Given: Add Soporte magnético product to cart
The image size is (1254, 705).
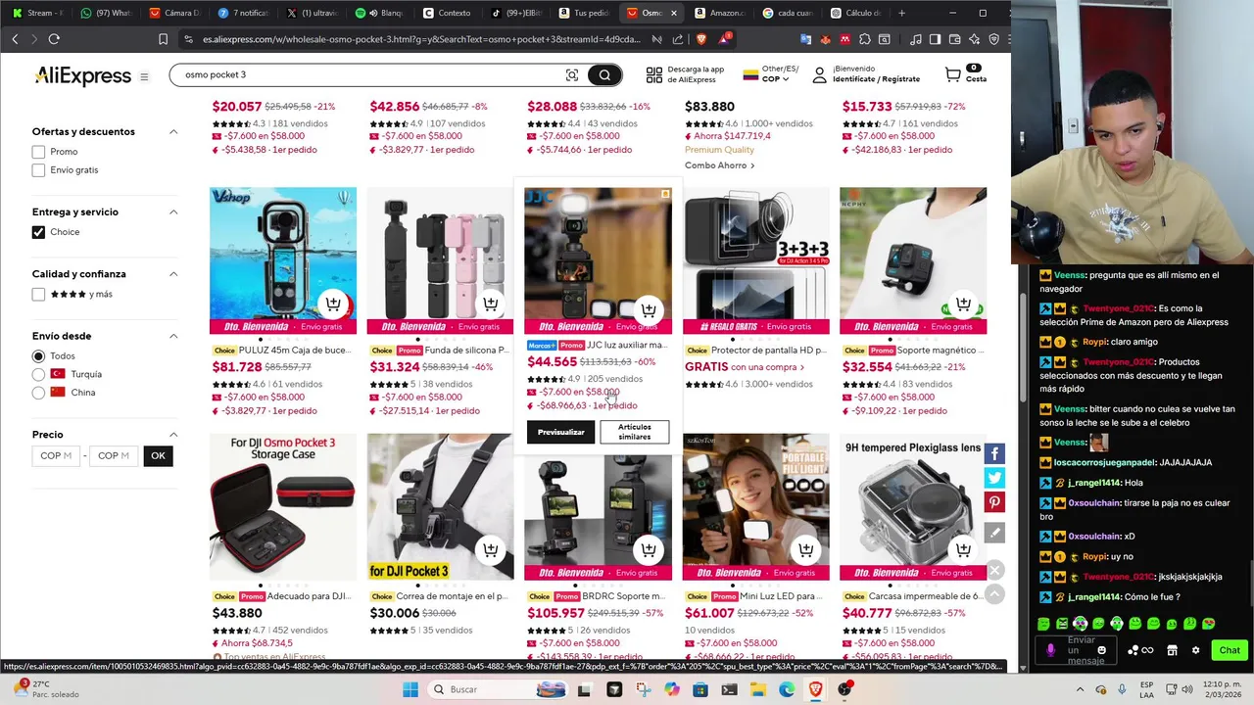Looking at the screenshot, I should [x=964, y=305].
